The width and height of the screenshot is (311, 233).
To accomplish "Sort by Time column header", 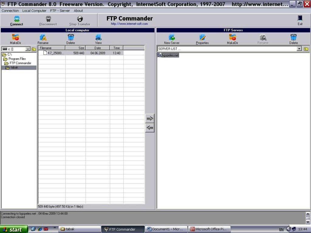I will [117, 48].
